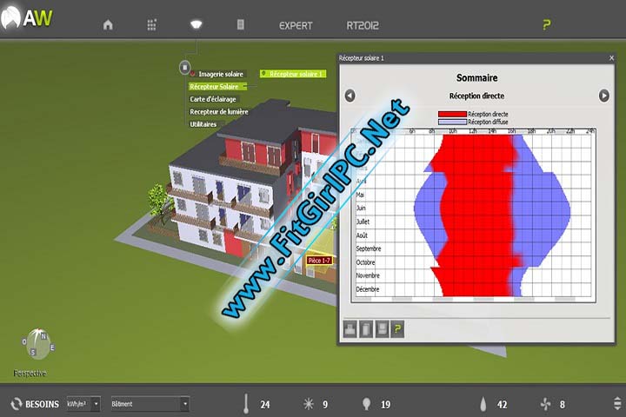Click the Récepteur solaire 1 item
This screenshot has width=626, height=417.
pyautogui.click(x=296, y=75)
